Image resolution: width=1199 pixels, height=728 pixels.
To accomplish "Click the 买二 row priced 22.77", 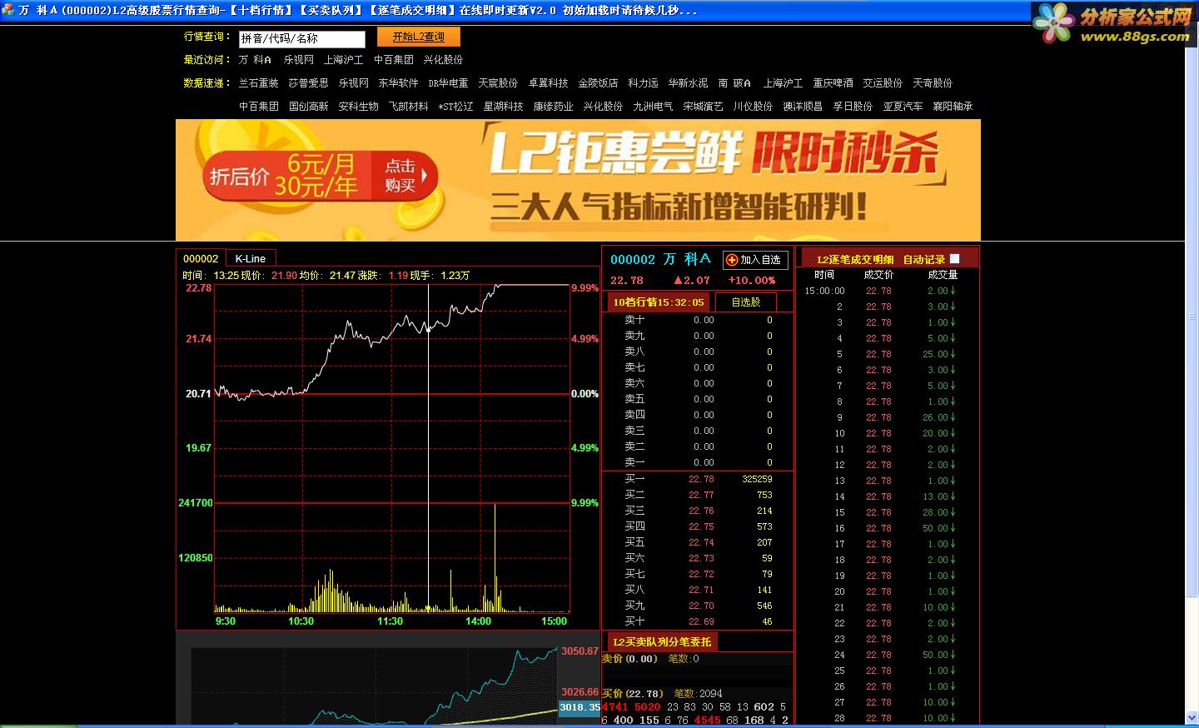I will [698, 495].
